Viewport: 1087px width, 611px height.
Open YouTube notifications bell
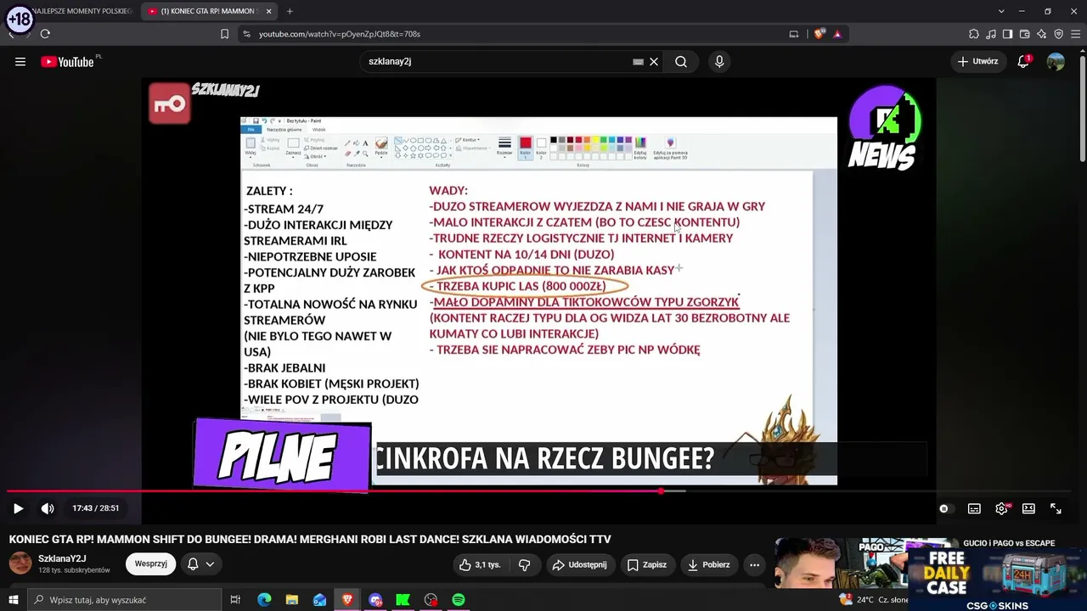point(1024,62)
